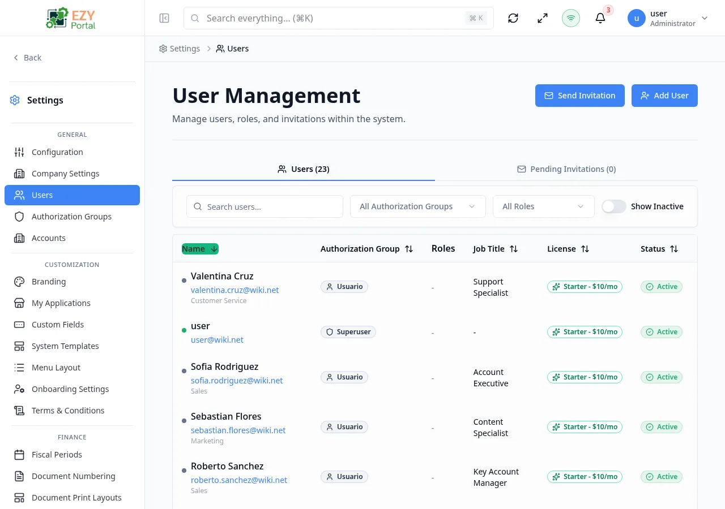
Task: Click the Search everything field
Action: click(x=339, y=18)
